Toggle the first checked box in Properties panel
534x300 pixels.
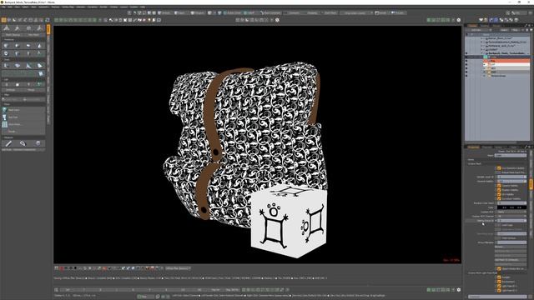499,168
